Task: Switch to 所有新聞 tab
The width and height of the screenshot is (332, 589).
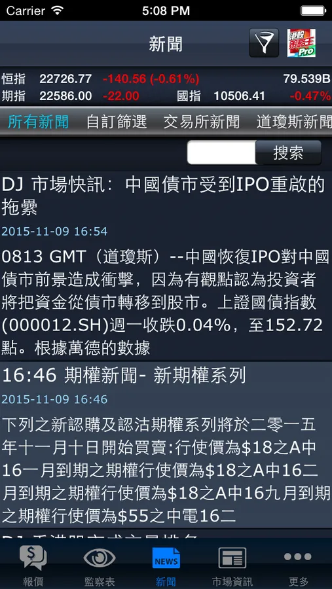Action: (x=39, y=122)
